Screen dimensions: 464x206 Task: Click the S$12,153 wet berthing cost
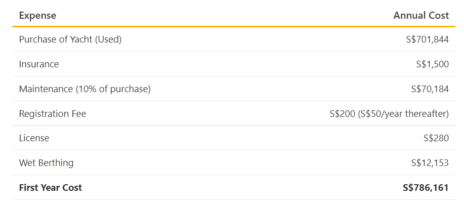(x=430, y=163)
